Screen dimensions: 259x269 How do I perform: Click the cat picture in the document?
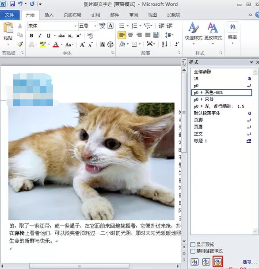[x=91, y=161]
